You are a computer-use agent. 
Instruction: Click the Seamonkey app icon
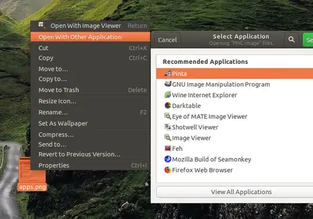(x=168, y=159)
